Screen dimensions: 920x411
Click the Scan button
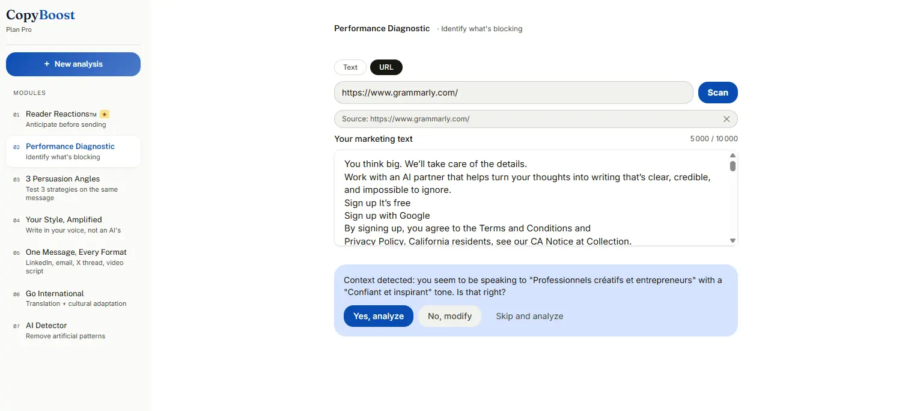pyautogui.click(x=718, y=93)
